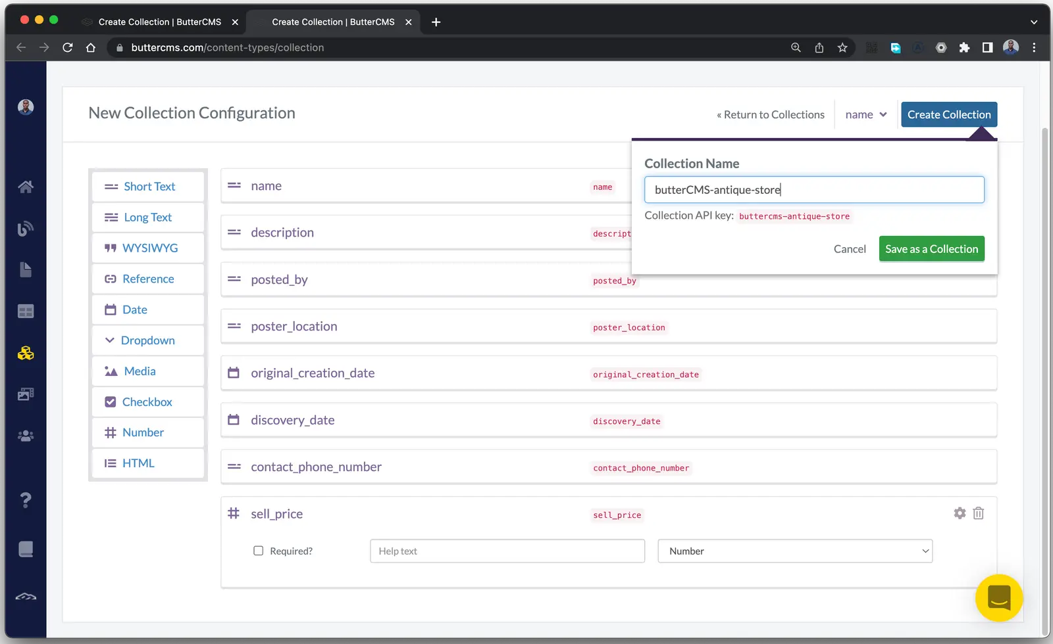Open the Collections cubes icon in sidebar
This screenshot has height=644, width=1053.
(x=26, y=353)
